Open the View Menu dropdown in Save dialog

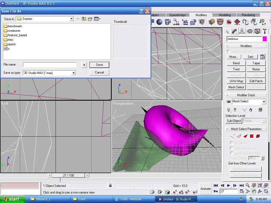pos(97,19)
